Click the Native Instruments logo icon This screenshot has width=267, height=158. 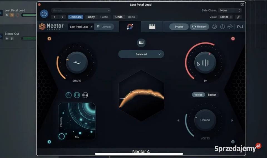pyautogui.click(x=240, y=27)
